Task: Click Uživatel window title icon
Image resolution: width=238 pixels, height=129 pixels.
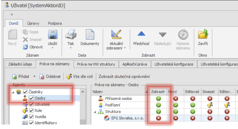Action: click(x=6, y=5)
